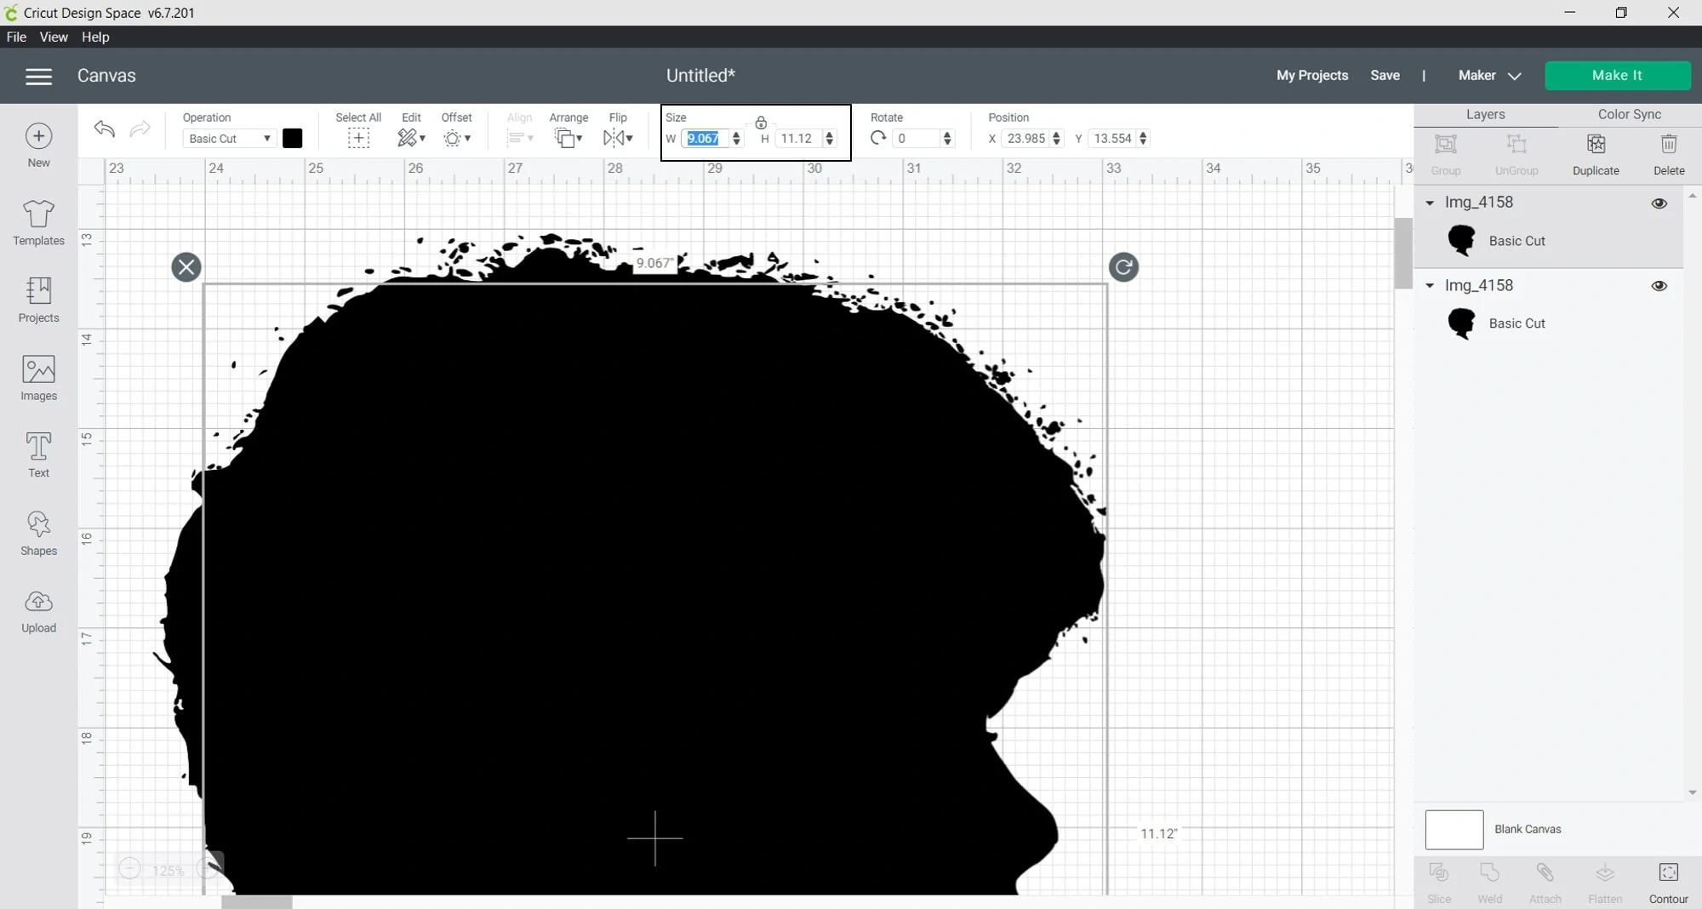Open the Edit tool menu
Viewport: 1702px width, 909px height.
click(411, 139)
